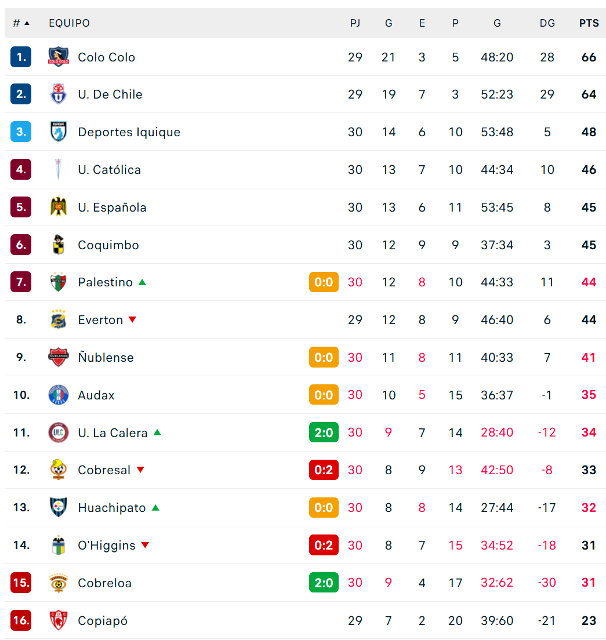Click the Everton crest icon

click(x=59, y=319)
